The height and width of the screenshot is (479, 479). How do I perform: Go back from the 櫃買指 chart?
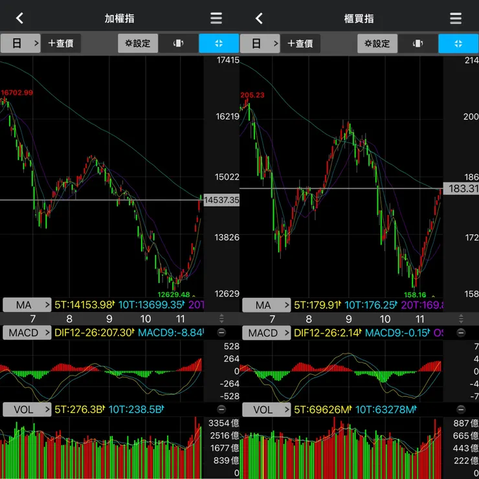[x=259, y=18]
